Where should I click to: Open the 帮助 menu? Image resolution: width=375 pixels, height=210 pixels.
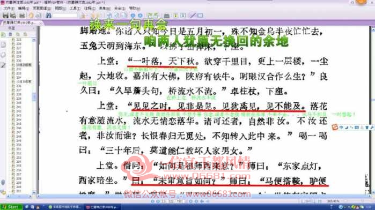point(135,8)
